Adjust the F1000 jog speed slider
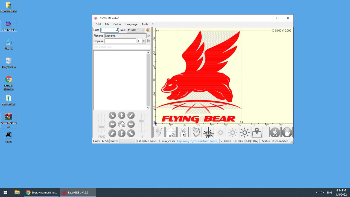350x197 pixels. (101, 127)
